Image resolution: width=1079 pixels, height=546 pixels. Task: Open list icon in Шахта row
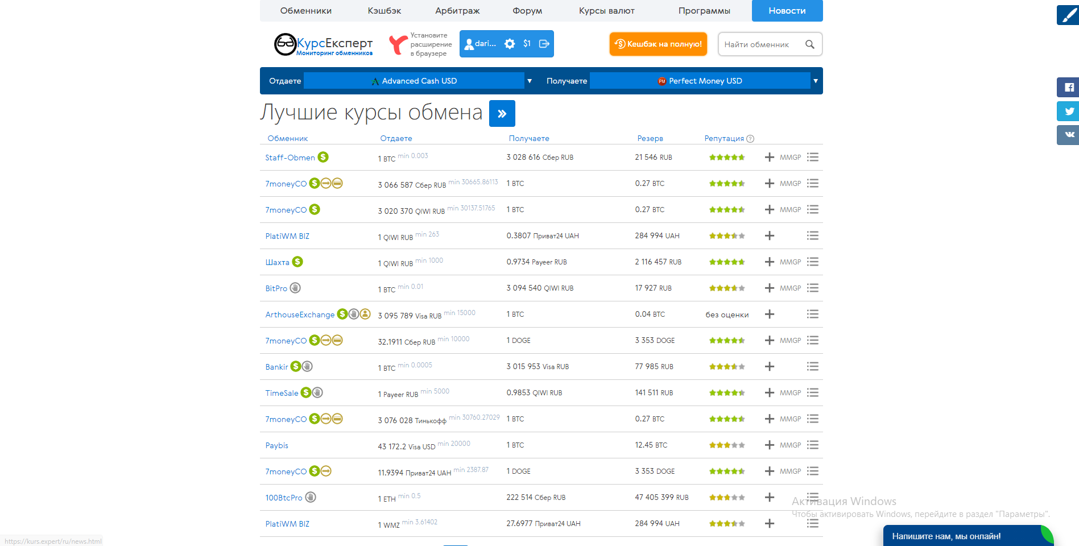coord(813,262)
